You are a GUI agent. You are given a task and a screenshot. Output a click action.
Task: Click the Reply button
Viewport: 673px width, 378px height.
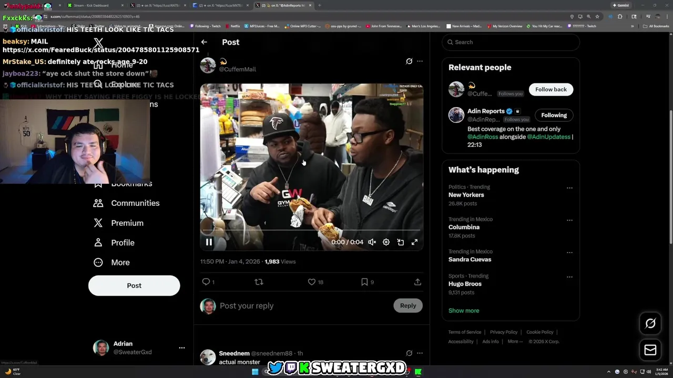[x=408, y=306]
